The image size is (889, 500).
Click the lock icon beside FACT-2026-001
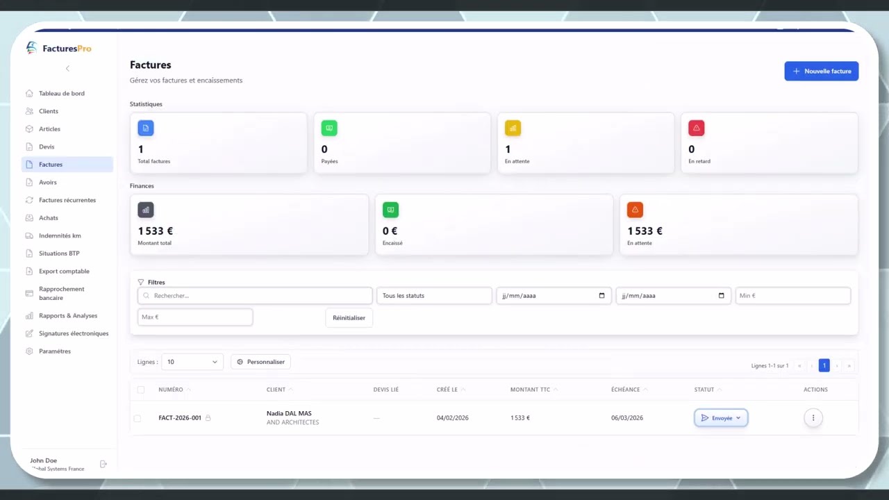208,418
